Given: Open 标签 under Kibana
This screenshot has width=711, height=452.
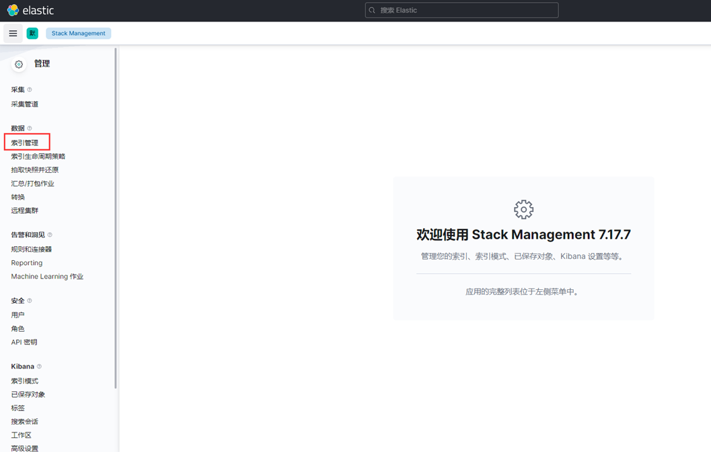Looking at the screenshot, I should point(17,408).
